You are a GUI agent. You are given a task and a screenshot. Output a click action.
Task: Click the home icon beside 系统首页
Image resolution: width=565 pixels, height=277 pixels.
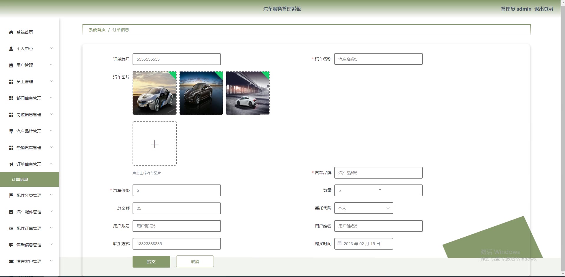point(11,32)
